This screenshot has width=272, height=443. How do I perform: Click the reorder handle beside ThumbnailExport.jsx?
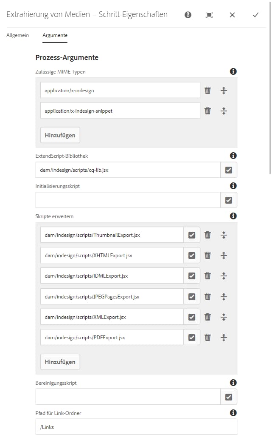224,234
